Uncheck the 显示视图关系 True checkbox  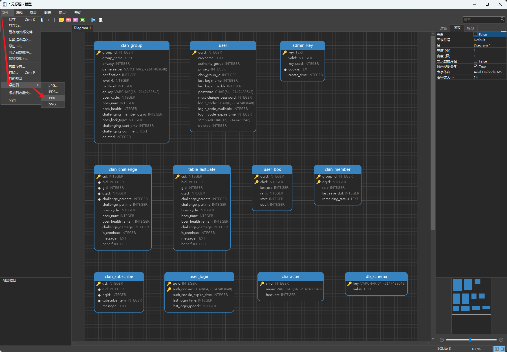tap(476, 66)
